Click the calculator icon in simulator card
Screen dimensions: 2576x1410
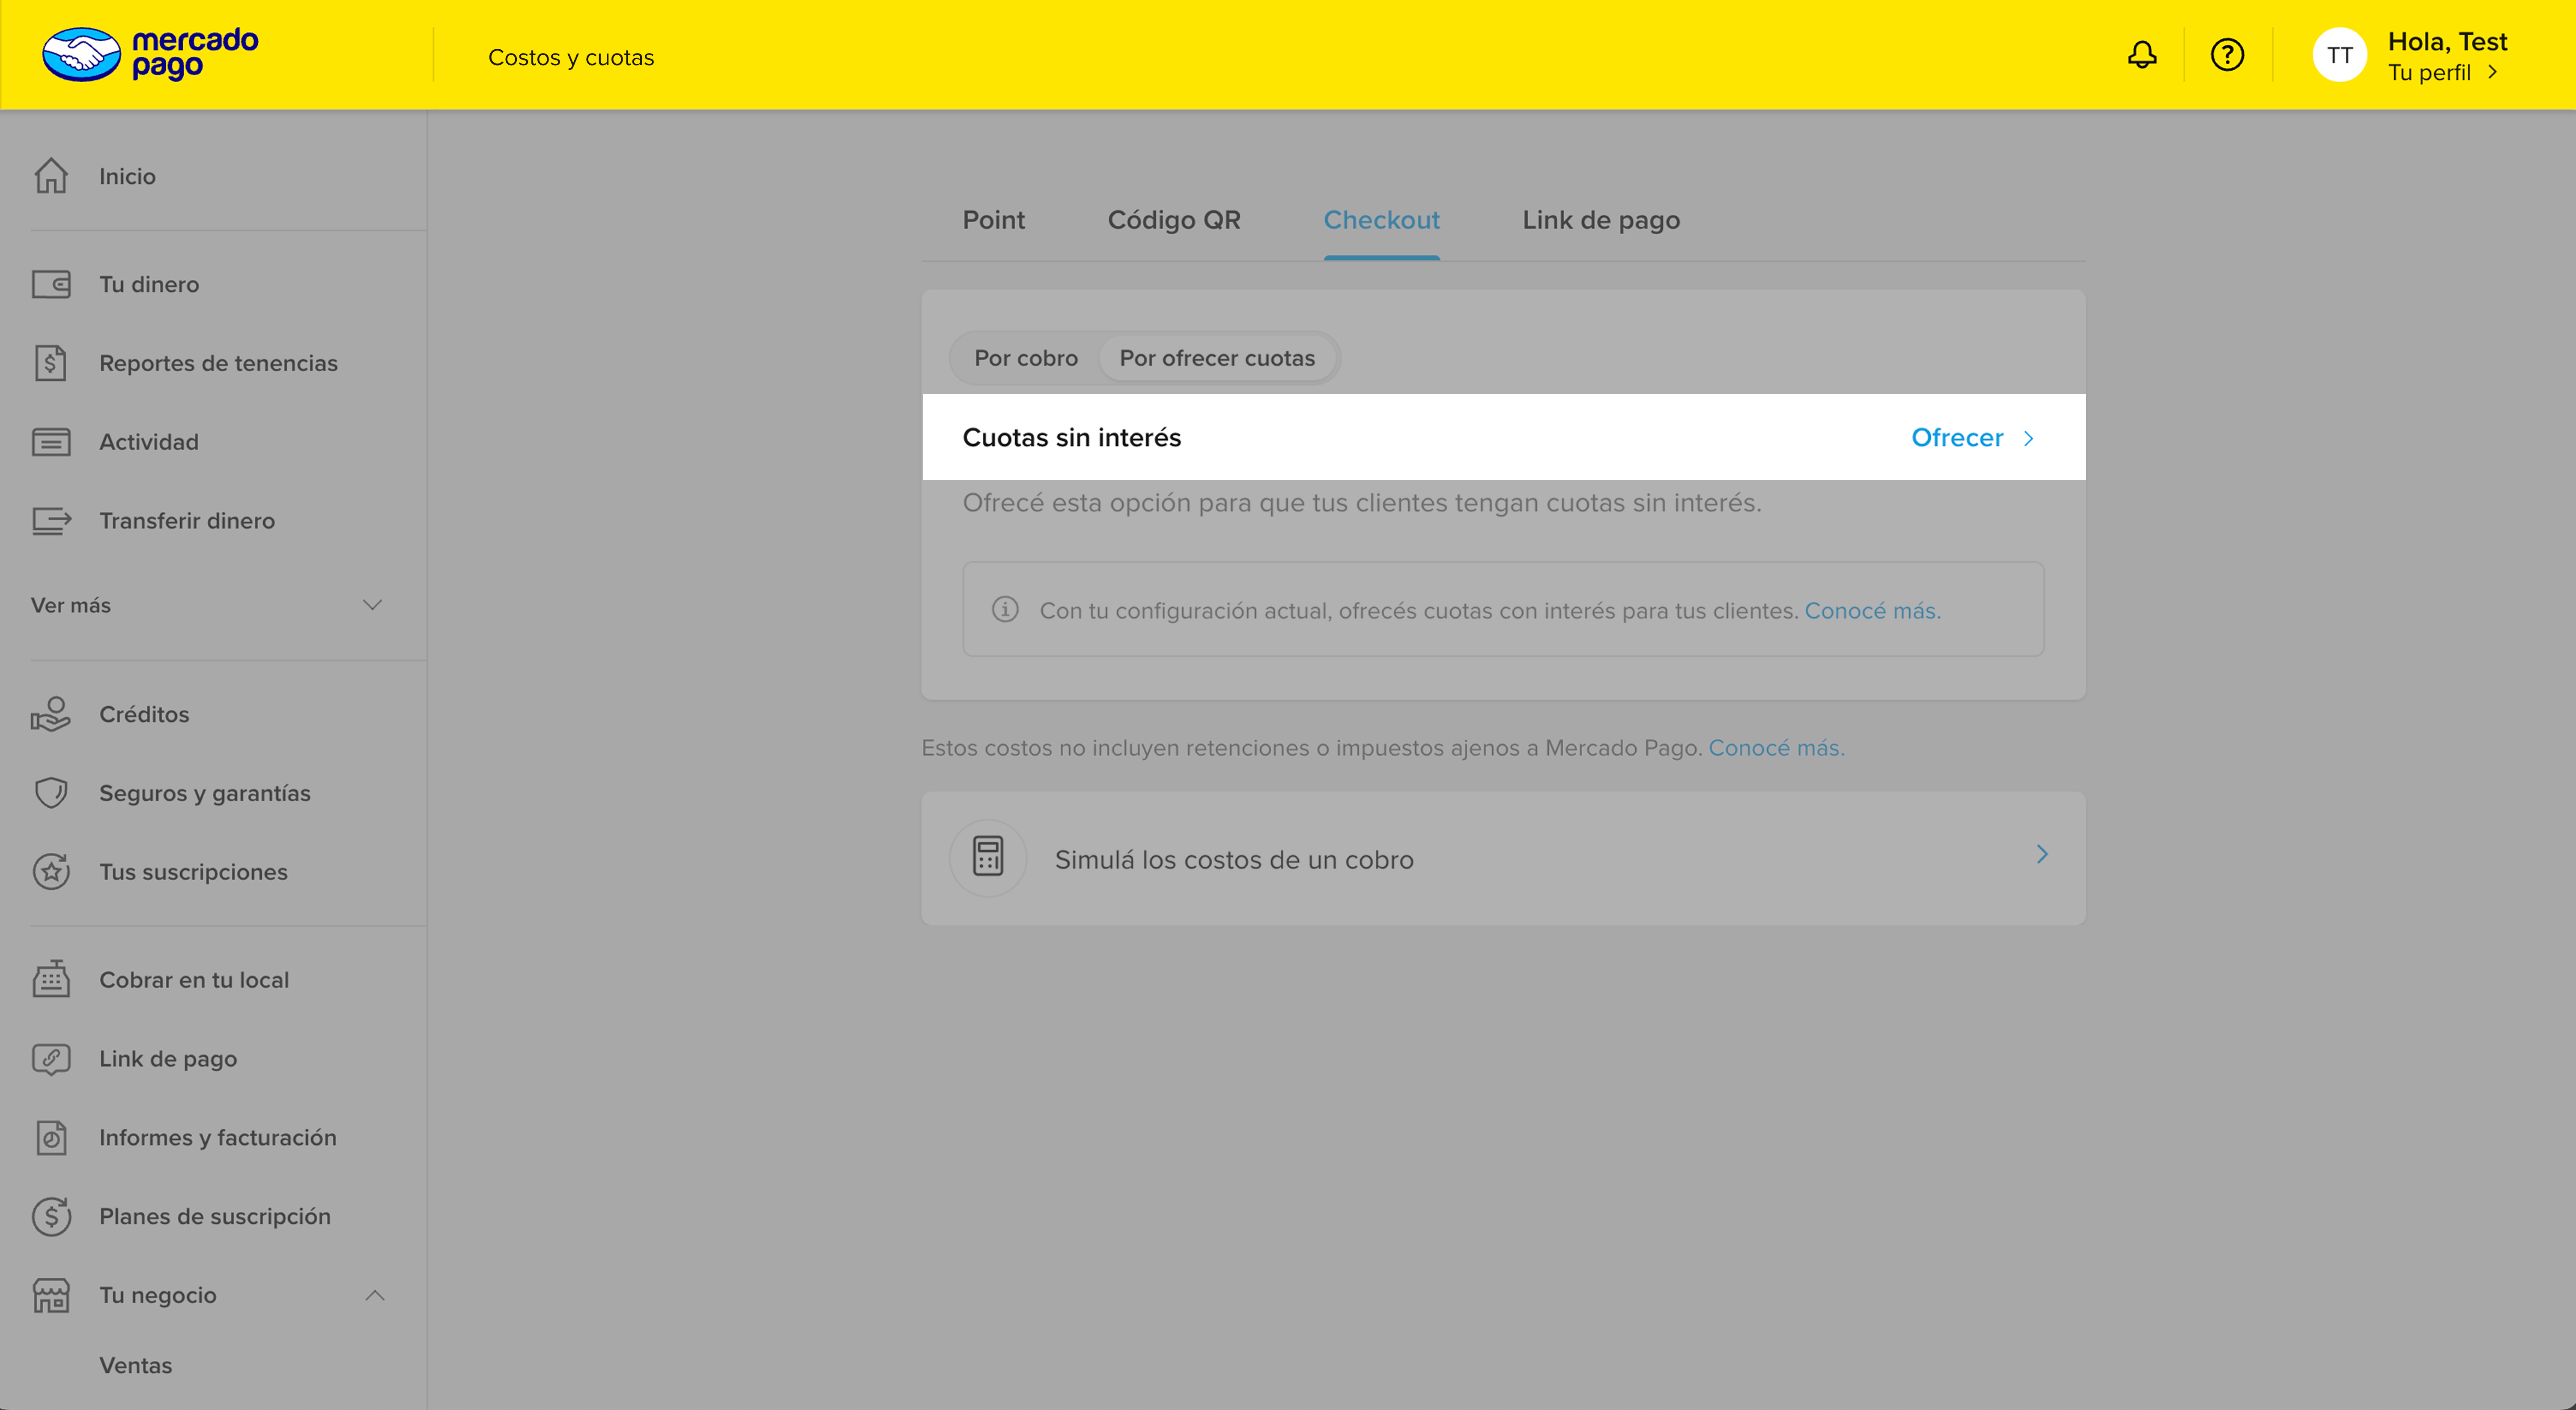[988, 857]
